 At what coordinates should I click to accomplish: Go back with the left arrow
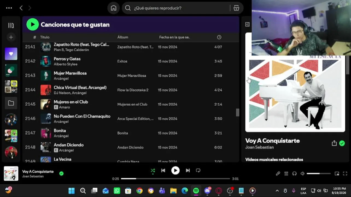pyautogui.click(x=21, y=8)
